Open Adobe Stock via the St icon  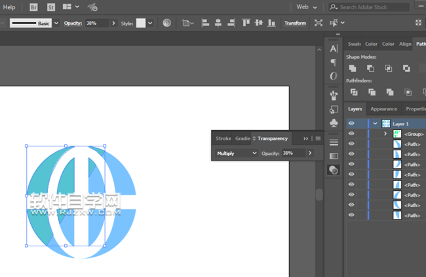click(50, 7)
